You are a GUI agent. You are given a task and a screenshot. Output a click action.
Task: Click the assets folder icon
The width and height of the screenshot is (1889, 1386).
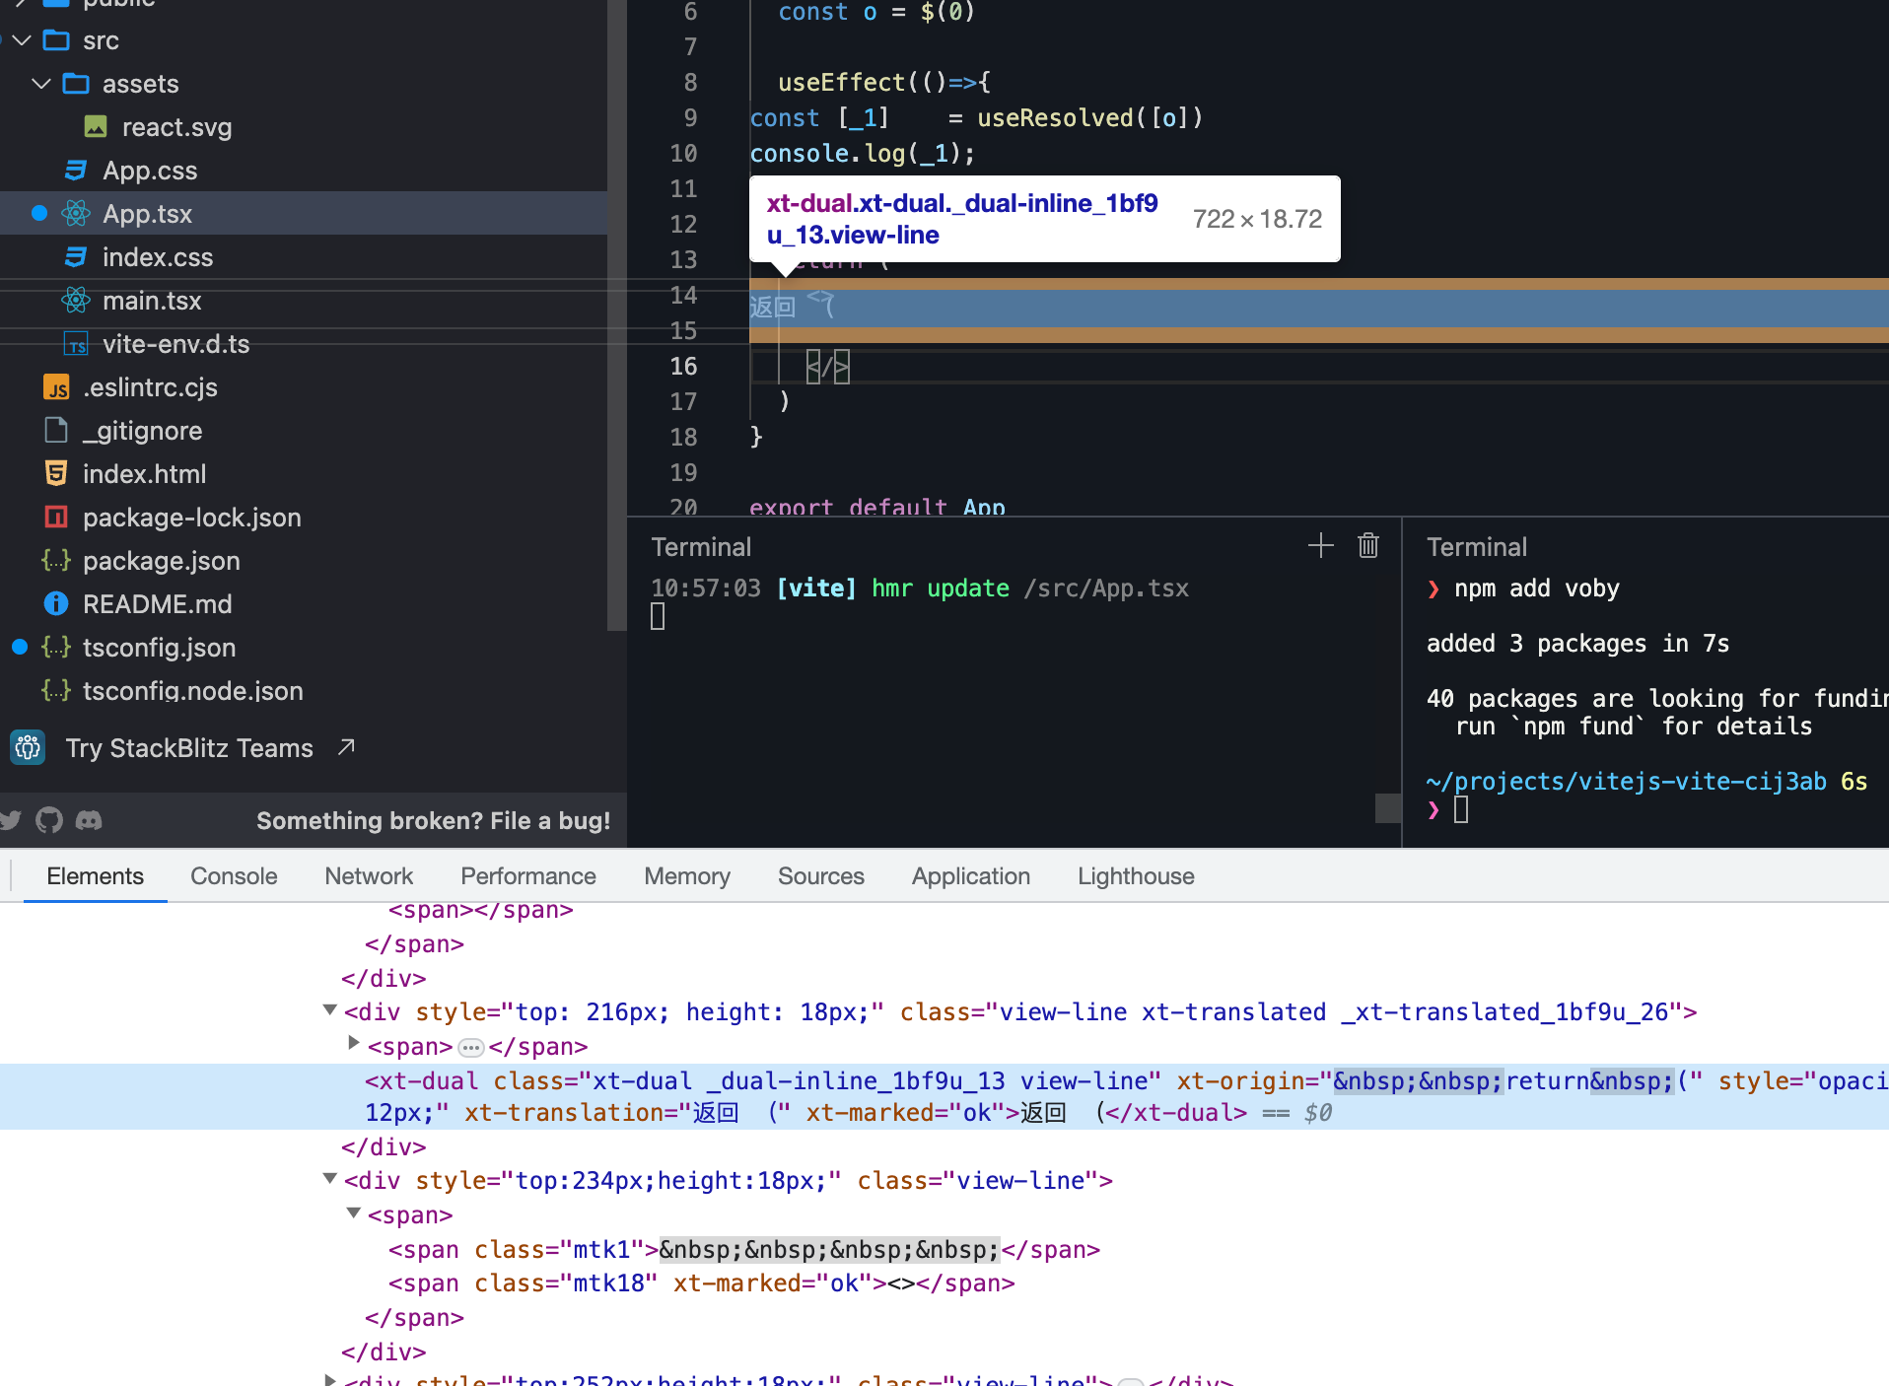coord(76,84)
